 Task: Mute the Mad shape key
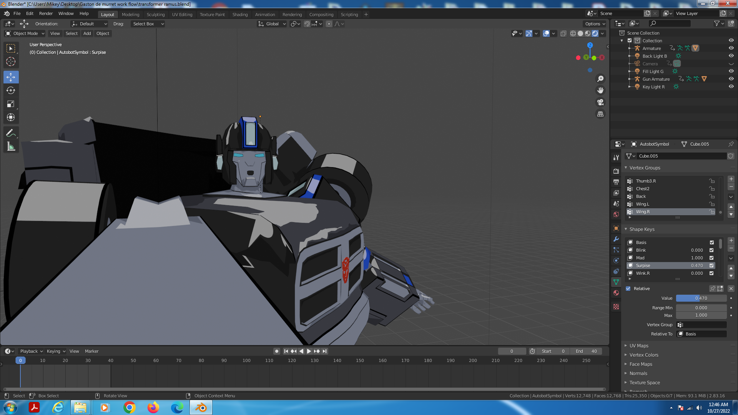pyautogui.click(x=711, y=258)
